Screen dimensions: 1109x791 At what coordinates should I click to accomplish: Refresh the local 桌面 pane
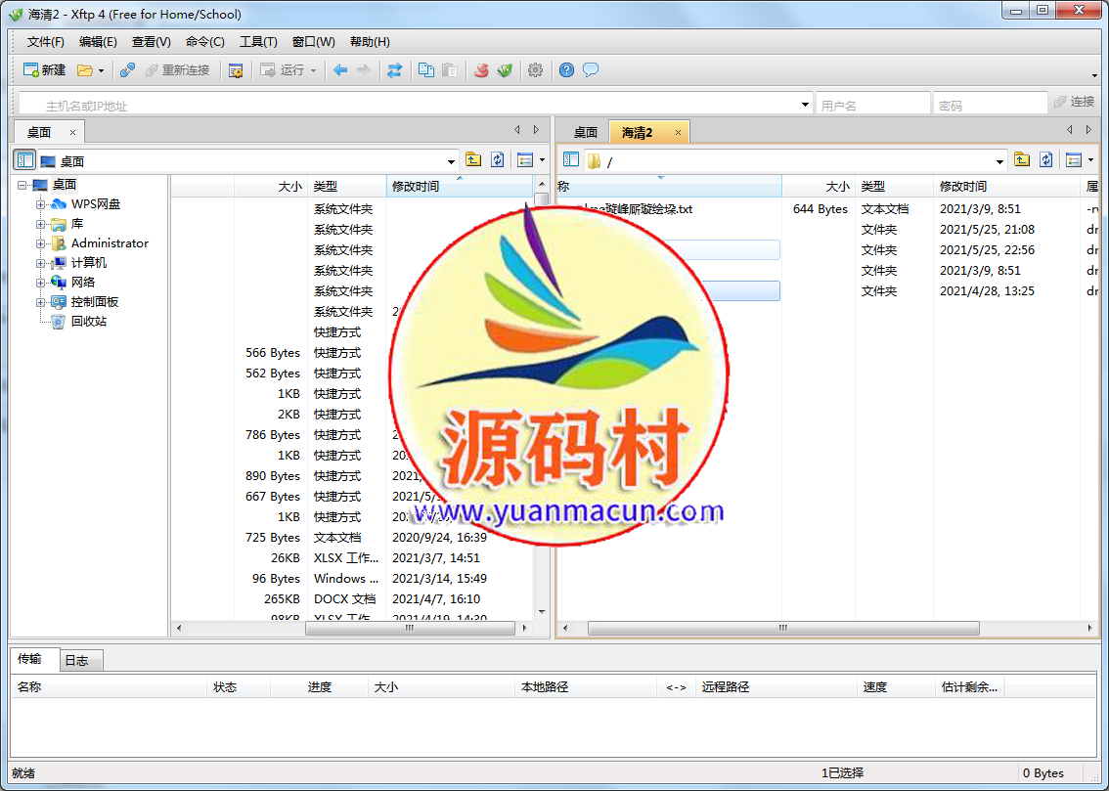coord(498,160)
